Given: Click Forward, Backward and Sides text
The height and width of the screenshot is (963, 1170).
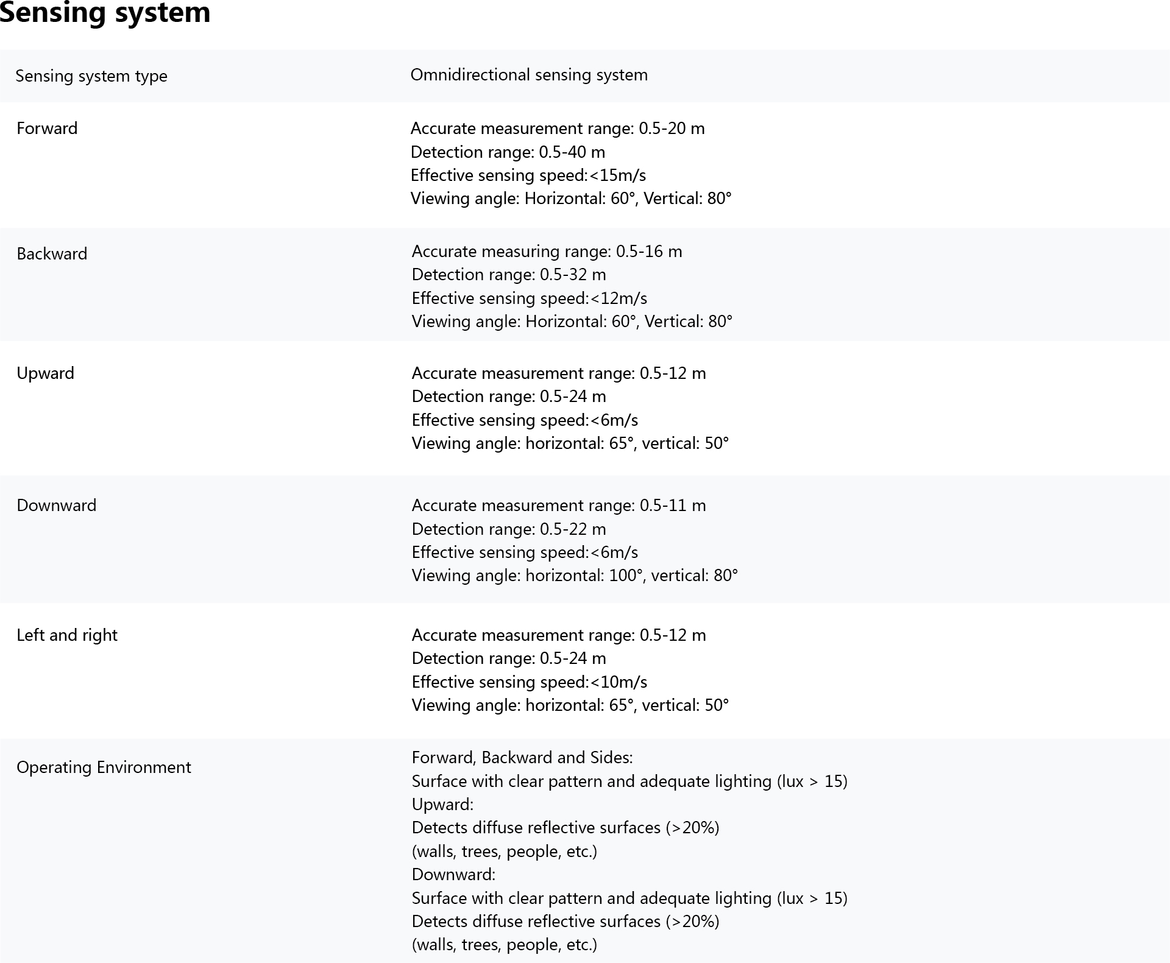Looking at the screenshot, I should coord(522,758).
